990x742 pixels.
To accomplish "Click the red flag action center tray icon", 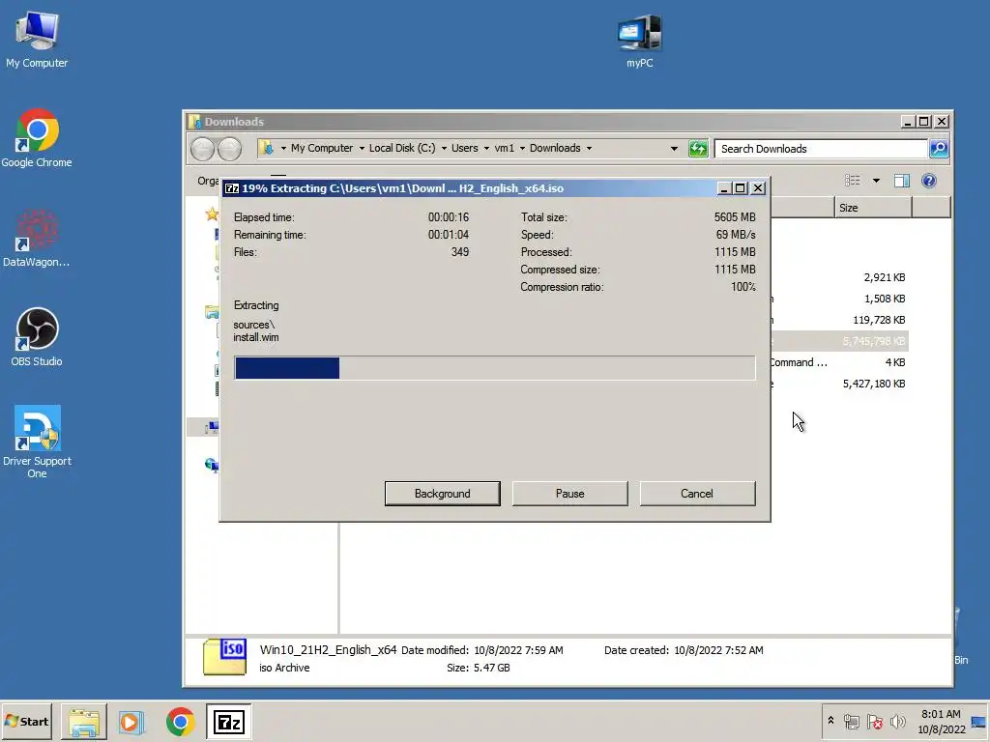I will pos(874,721).
